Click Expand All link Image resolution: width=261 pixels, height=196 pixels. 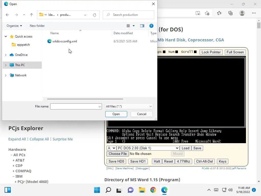pos(17,139)
